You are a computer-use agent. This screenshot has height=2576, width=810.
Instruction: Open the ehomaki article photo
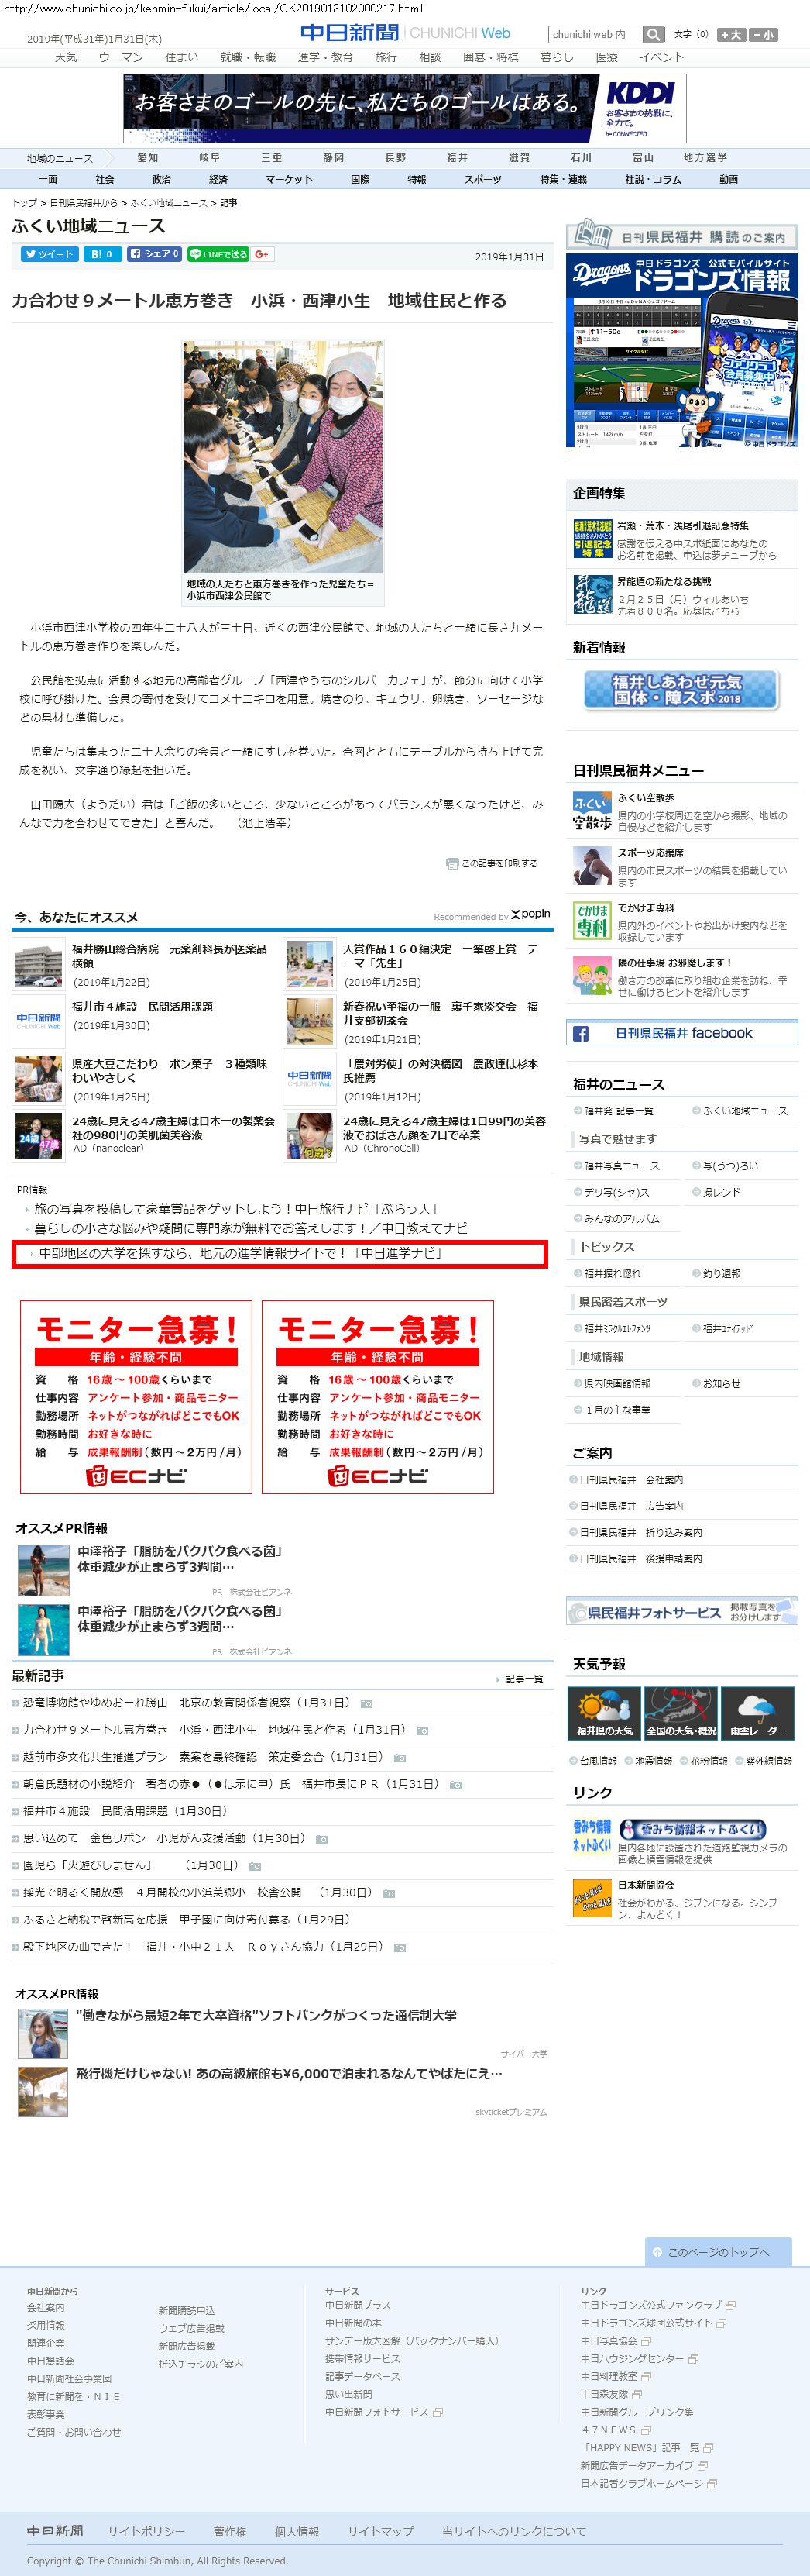click(x=283, y=456)
